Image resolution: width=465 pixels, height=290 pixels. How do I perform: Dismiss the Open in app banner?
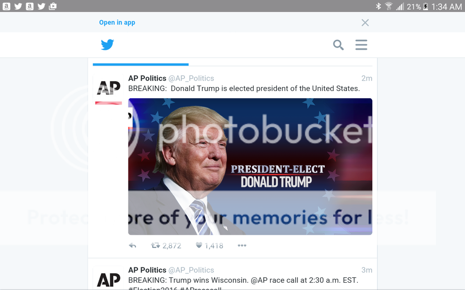[365, 23]
